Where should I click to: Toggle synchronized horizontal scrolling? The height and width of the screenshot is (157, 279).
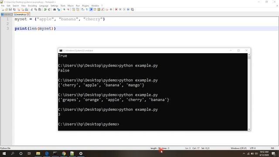pos(78,10)
